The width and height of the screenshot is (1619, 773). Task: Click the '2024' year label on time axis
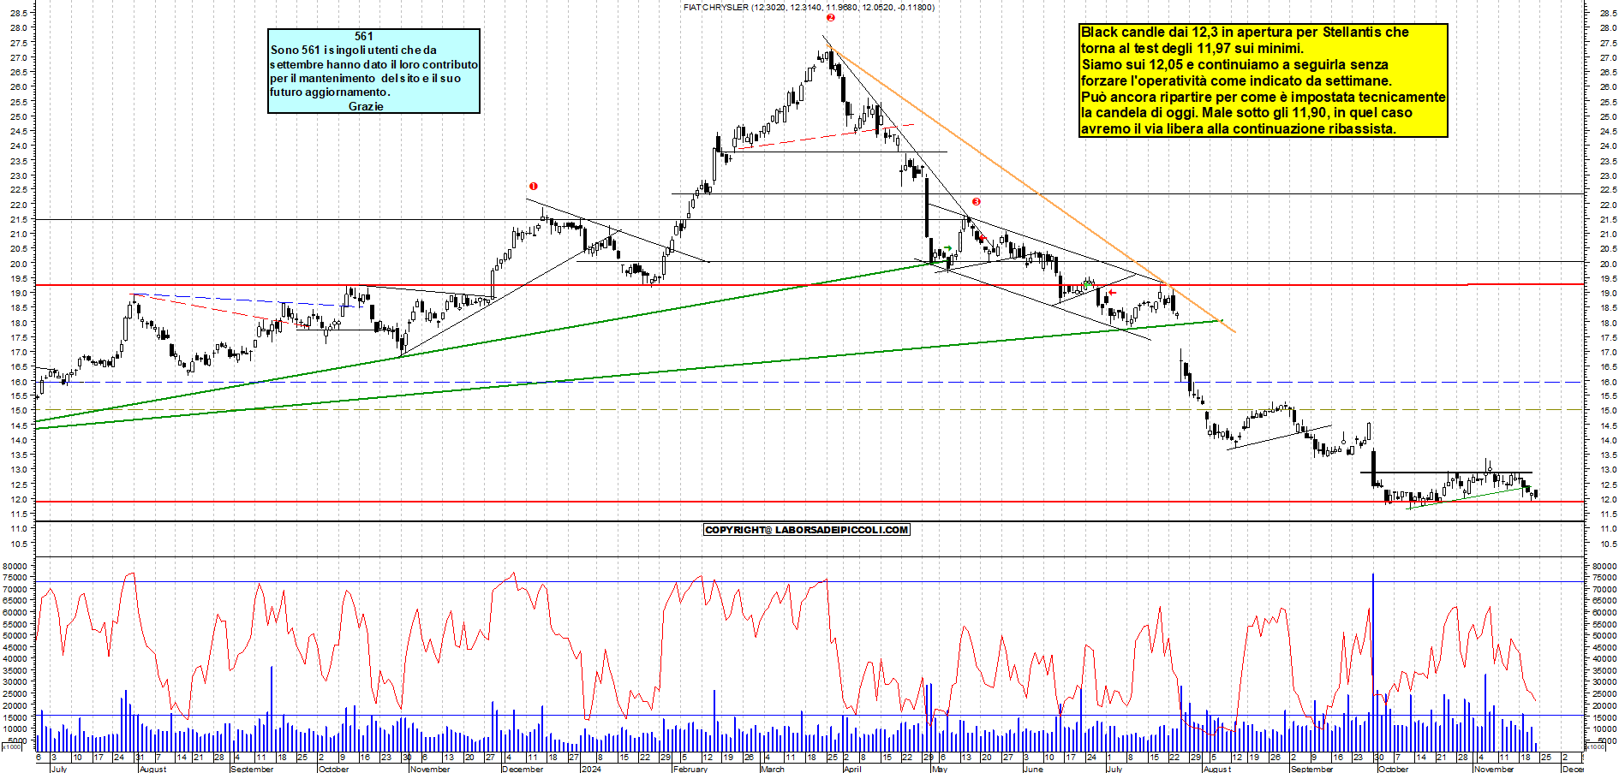(590, 769)
